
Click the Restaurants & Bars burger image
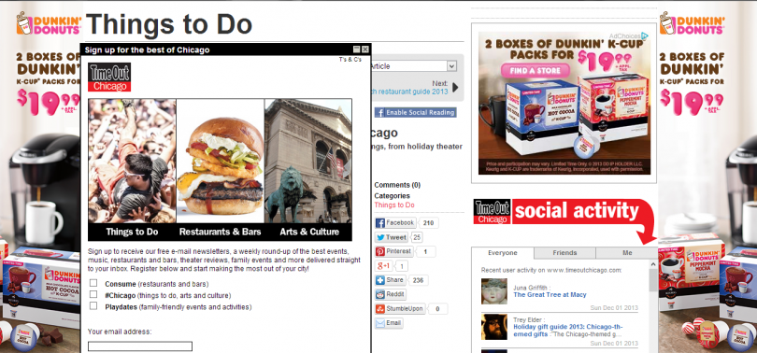(x=221, y=161)
